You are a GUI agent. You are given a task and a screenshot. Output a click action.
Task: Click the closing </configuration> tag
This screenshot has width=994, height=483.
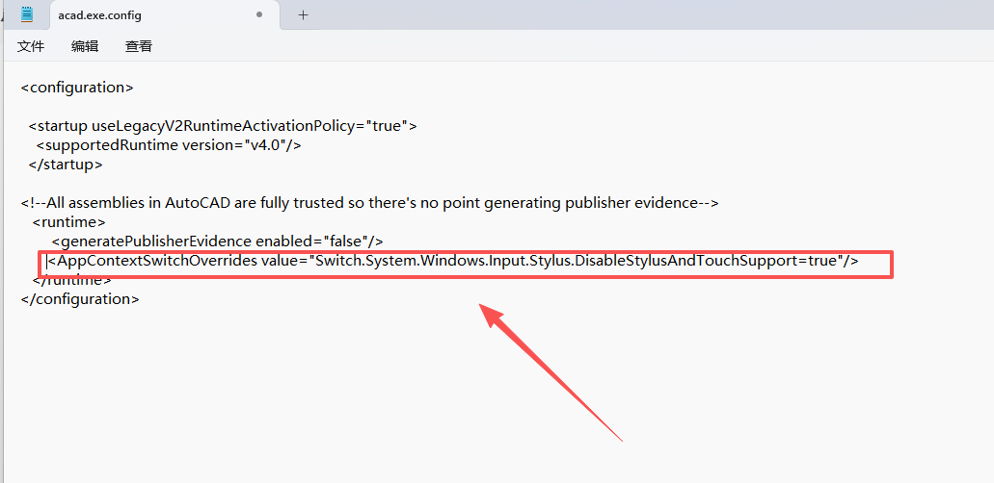pos(80,299)
